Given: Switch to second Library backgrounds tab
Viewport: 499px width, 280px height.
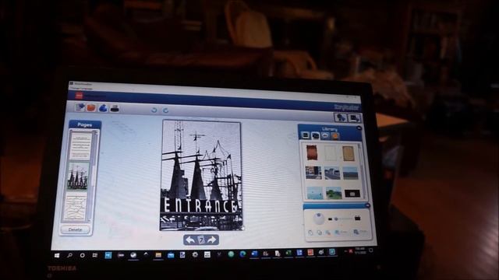Looking at the screenshot, I should click(315, 136).
